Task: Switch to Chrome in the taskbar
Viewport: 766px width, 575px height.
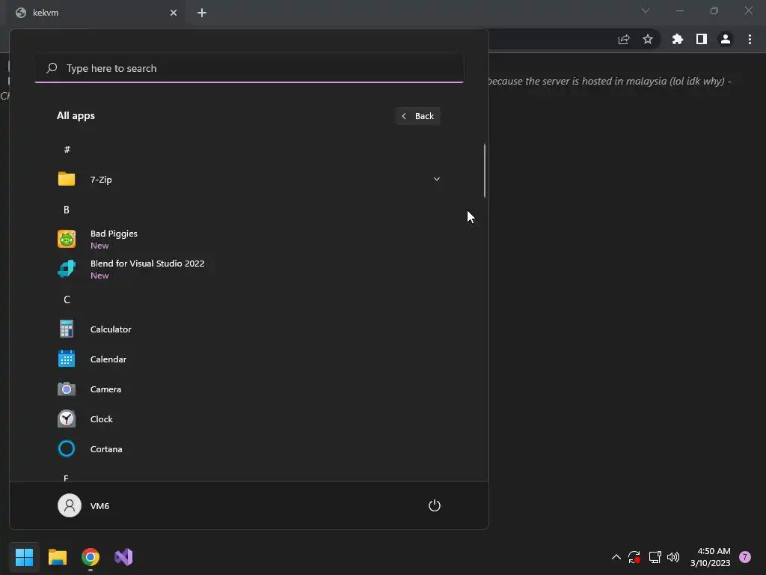Action: tap(91, 557)
